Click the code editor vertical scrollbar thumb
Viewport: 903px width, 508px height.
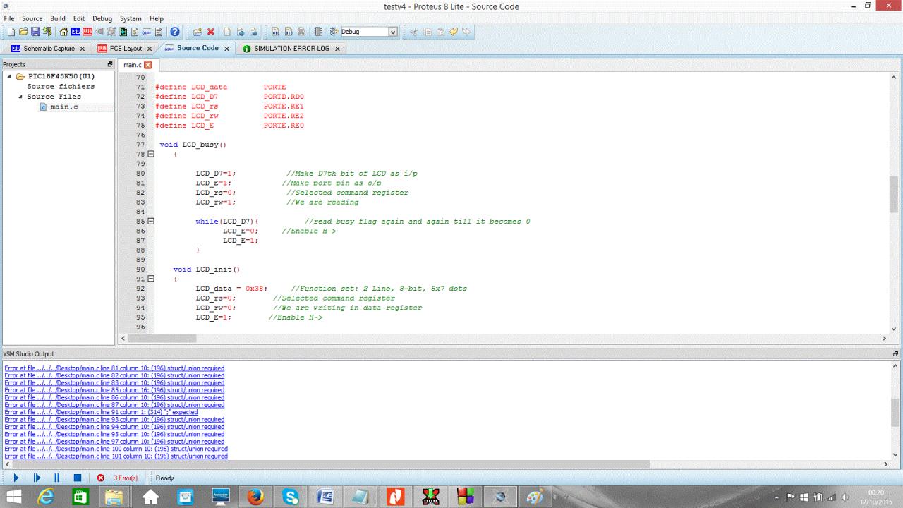[894, 194]
